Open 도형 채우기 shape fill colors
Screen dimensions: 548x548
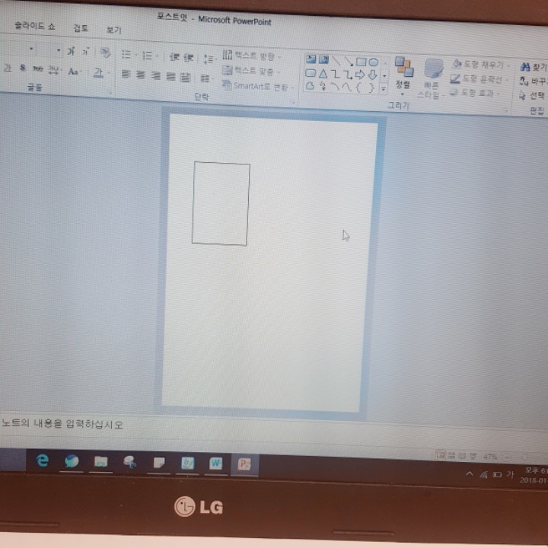481,65
